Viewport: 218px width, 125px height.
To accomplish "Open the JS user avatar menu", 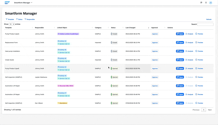I will pos(211,3).
